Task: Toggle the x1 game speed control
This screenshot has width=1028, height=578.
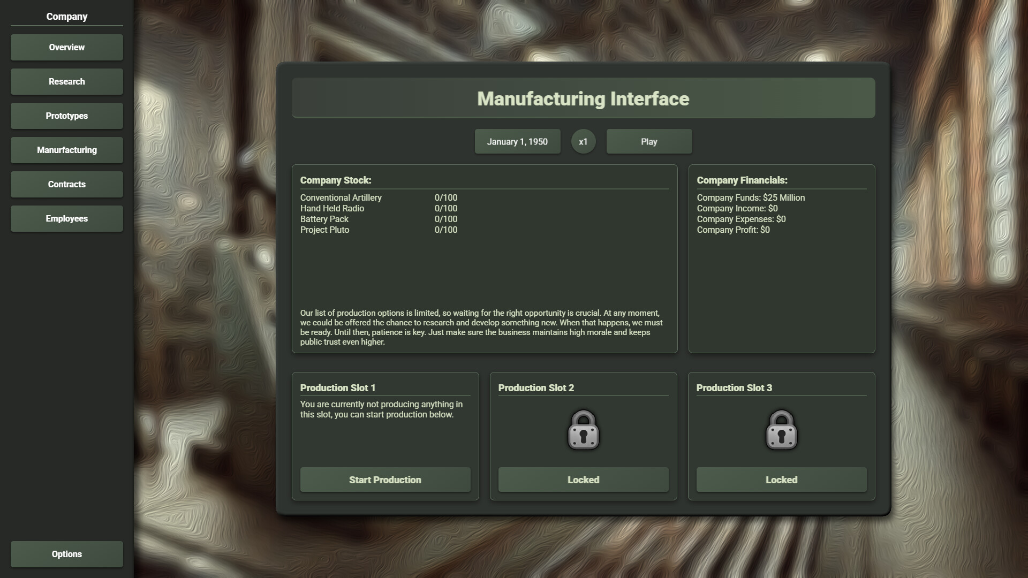Action: click(x=583, y=141)
